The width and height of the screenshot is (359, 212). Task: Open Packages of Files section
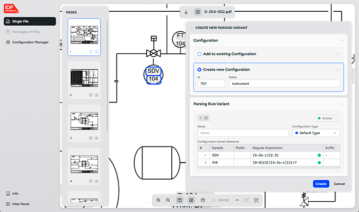click(26, 32)
